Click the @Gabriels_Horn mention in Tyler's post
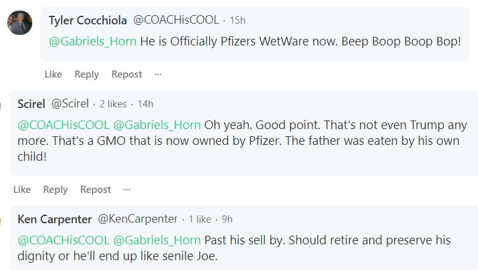 coord(93,41)
